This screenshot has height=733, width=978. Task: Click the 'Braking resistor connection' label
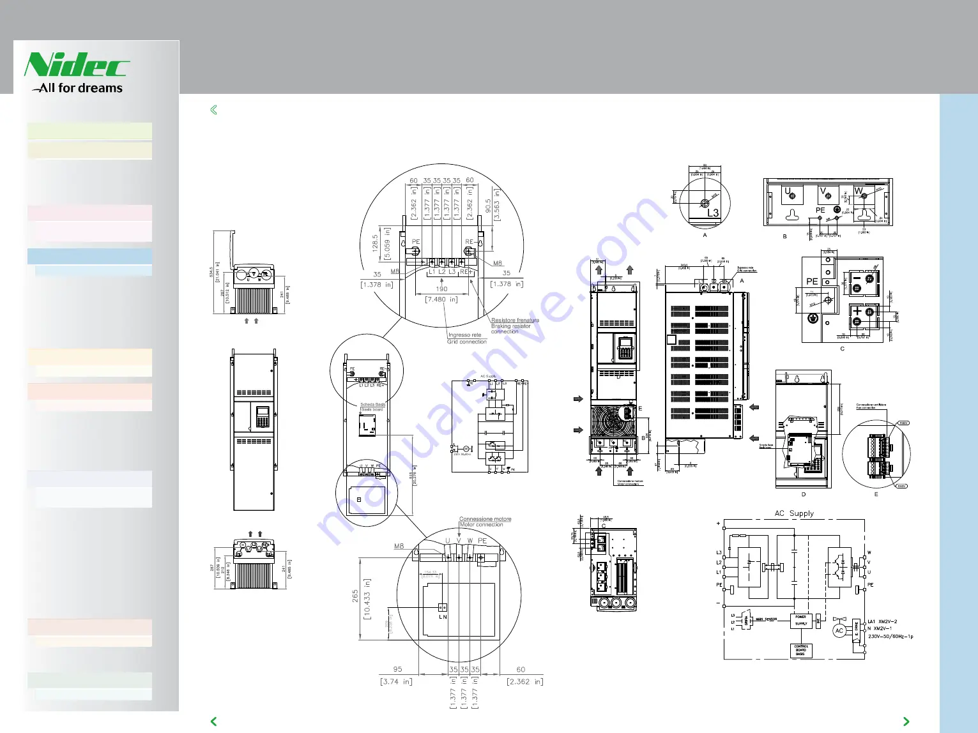click(x=510, y=329)
